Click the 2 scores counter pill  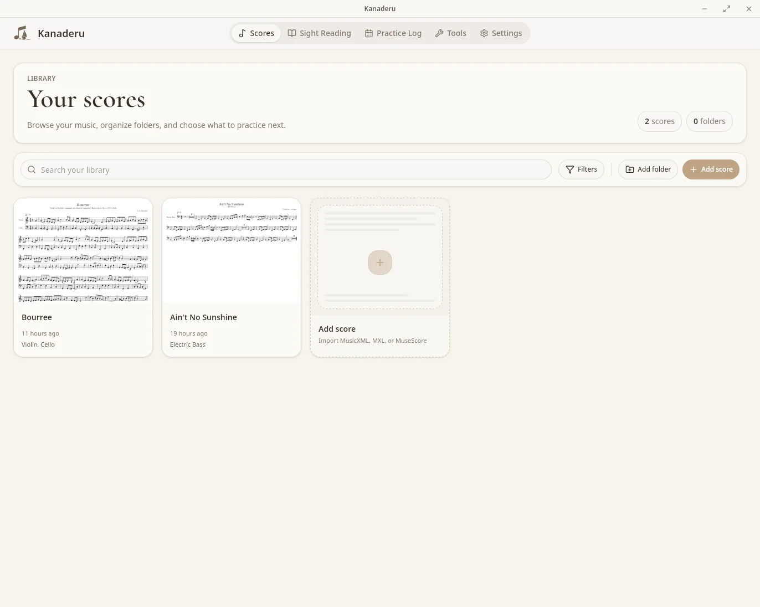point(660,121)
